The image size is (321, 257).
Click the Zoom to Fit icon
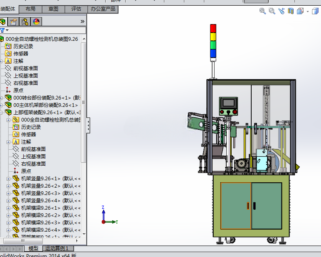tap(262, 11)
